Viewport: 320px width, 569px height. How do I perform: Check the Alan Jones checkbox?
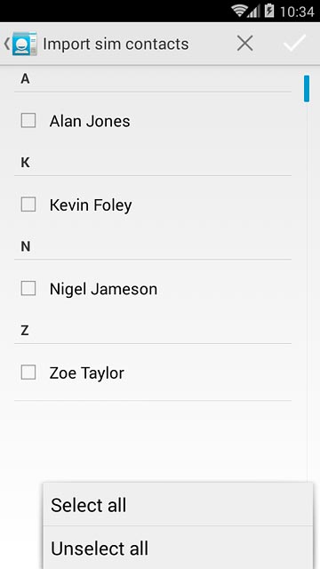coord(28,121)
